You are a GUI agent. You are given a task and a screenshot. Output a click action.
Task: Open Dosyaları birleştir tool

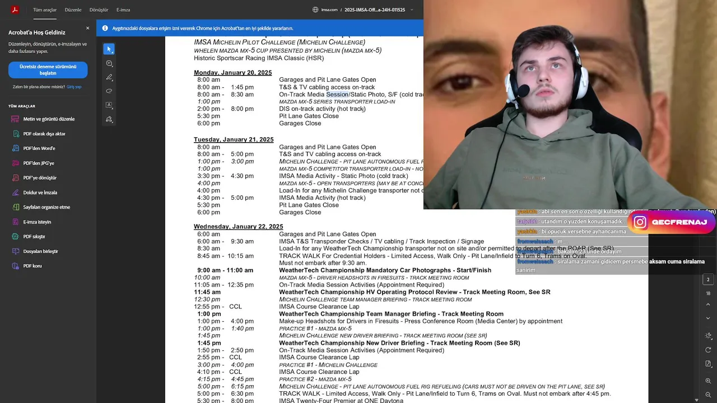tap(35, 251)
